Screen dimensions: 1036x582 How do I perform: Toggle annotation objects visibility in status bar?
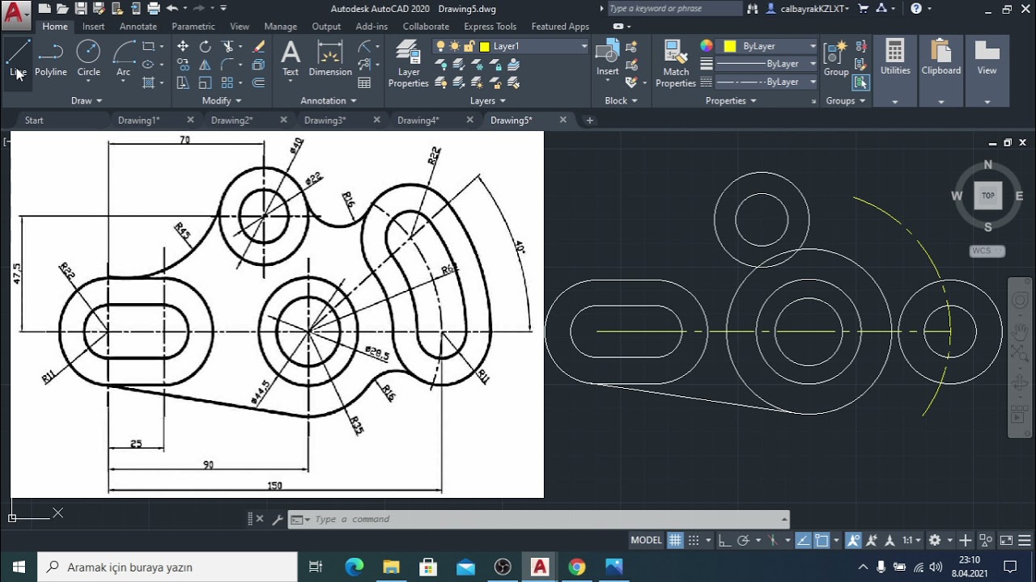[x=853, y=540]
